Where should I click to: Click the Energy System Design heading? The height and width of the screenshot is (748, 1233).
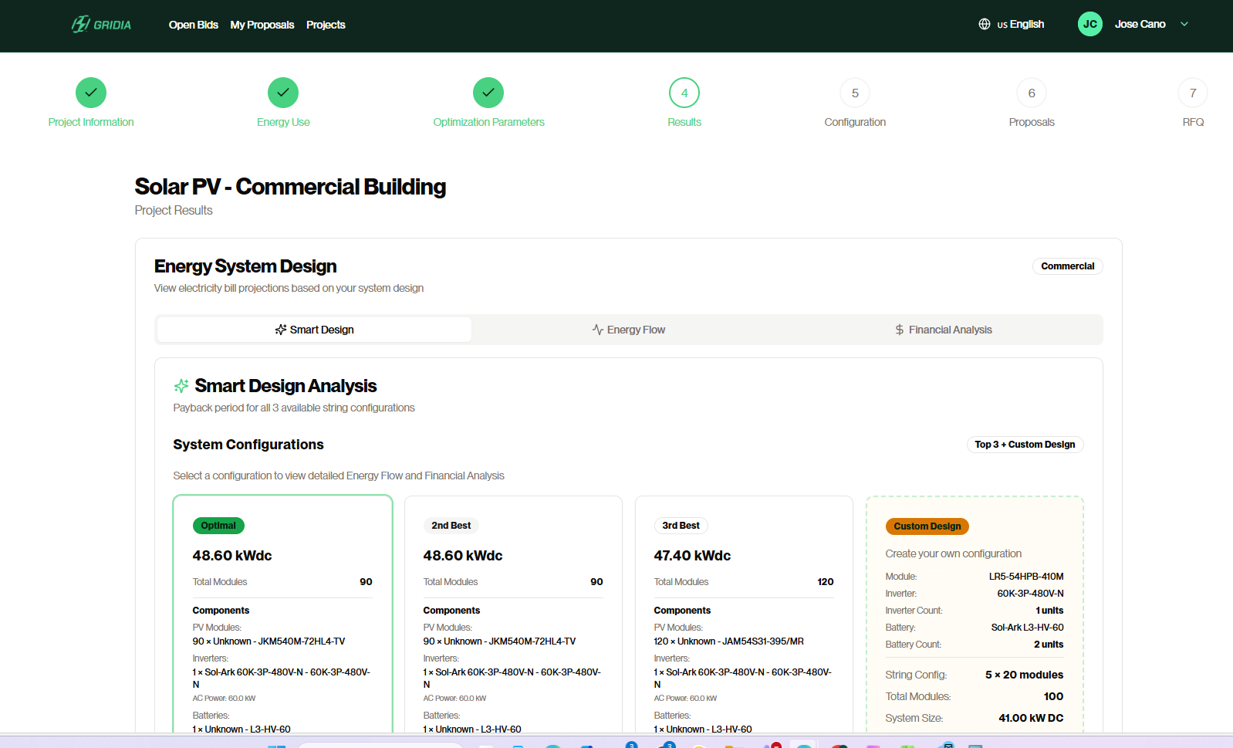pos(245,266)
